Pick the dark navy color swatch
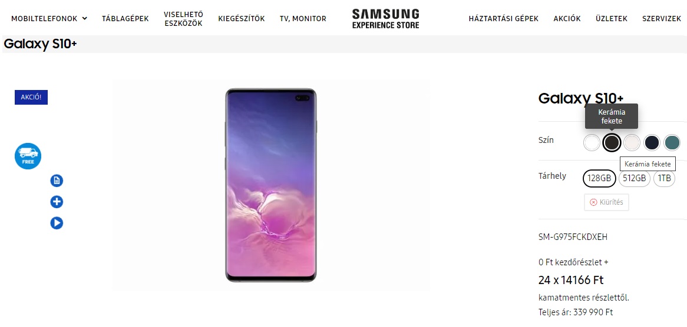 tap(652, 142)
